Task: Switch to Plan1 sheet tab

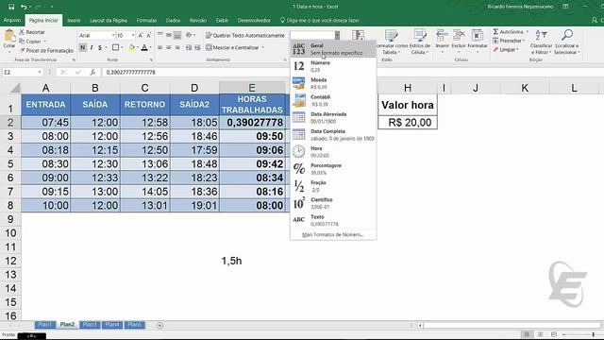Action: (x=44, y=325)
